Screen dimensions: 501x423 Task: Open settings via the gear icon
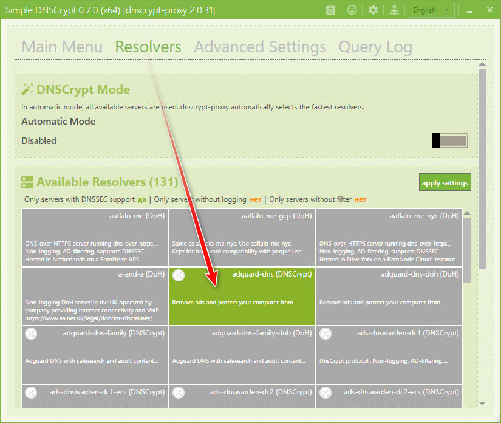[x=373, y=10]
